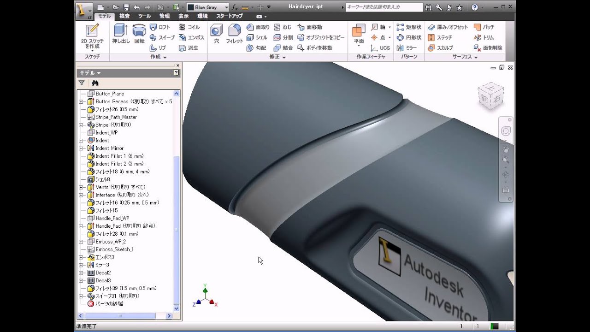Activate the pan hand tool in navigation bar

(506, 149)
